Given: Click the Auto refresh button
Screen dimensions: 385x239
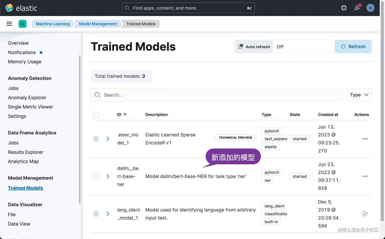Looking at the screenshot, I should 254,47.
